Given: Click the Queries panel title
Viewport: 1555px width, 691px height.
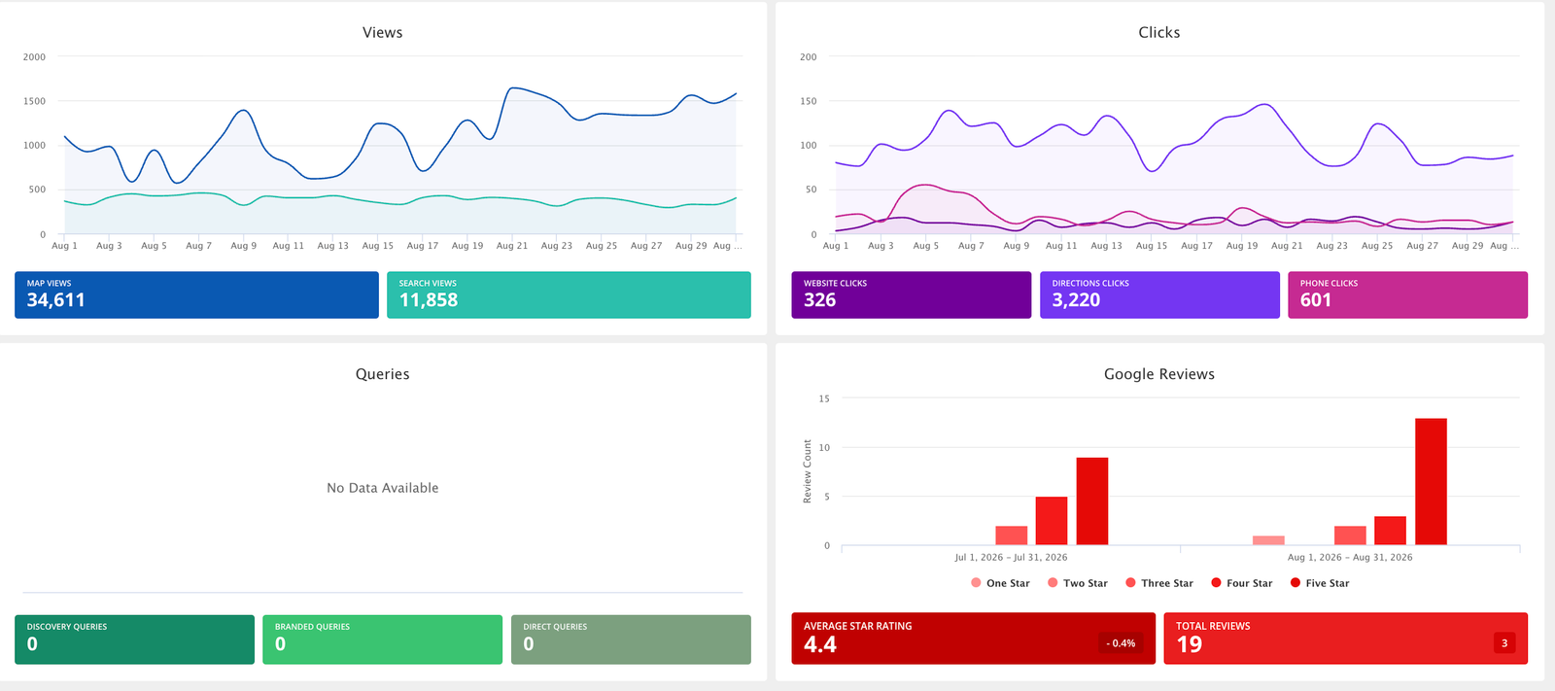Looking at the screenshot, I should pos(383,374).
